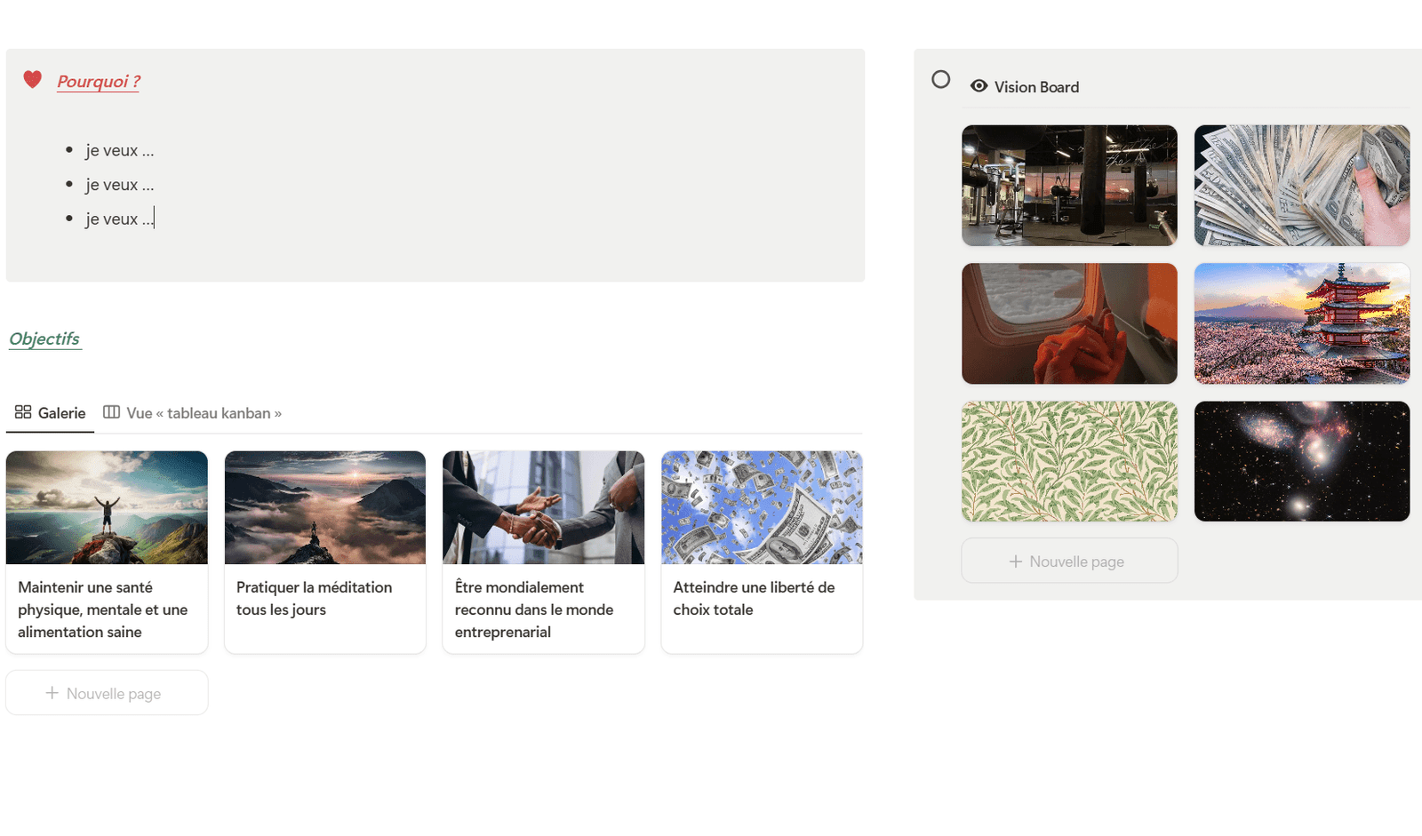Switch to the Galerie view tab
Image resolution: width=1422 pixels, height=836 pixels.
point(61,413)
